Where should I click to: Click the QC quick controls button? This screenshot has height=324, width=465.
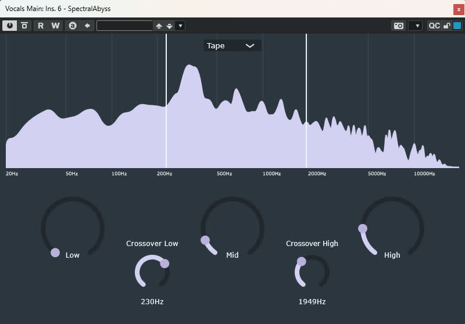point(434,26)
